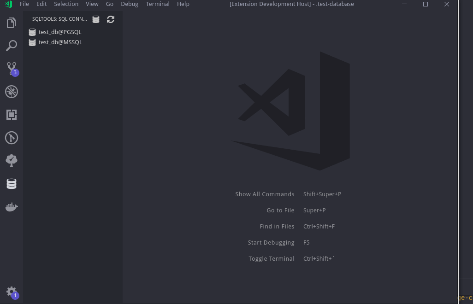Click the VS Code logo in title bar
This screenshot has width=473, height=304.
(x=9, y=4)
